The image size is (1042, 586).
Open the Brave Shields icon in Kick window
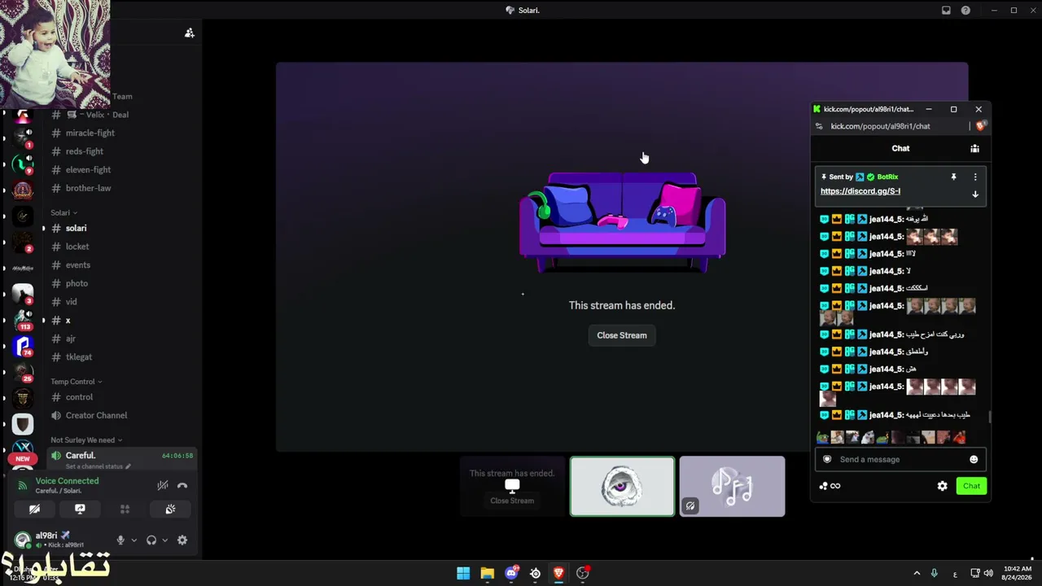980,126
